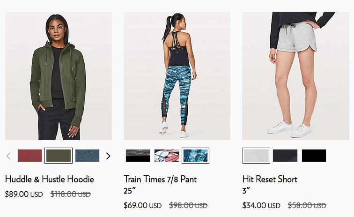Pick the black short swatch
Screen dimensions: 354x217
314,156
